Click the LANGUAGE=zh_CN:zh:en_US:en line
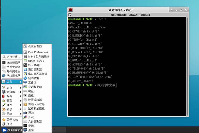This screenshot has width=199, height=133. (87, 27)
